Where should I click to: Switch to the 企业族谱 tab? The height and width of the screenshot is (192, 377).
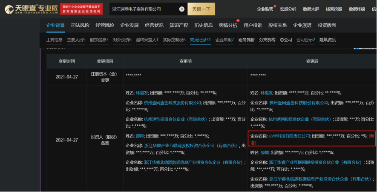pyautogui.click(x=302, y=25)
